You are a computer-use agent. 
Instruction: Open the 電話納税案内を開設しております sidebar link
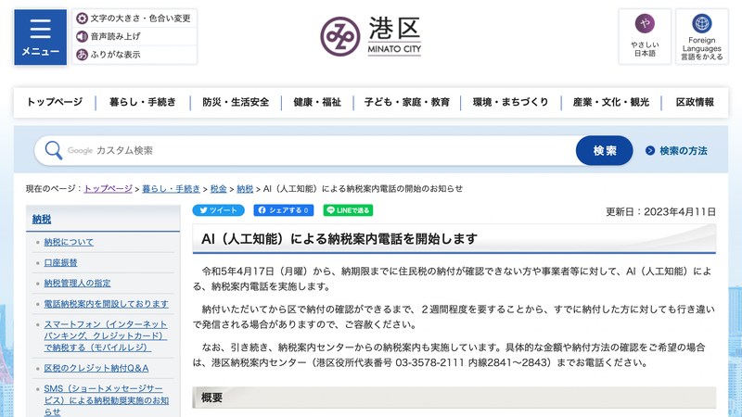pyautogui.click(x=106, y=304)
